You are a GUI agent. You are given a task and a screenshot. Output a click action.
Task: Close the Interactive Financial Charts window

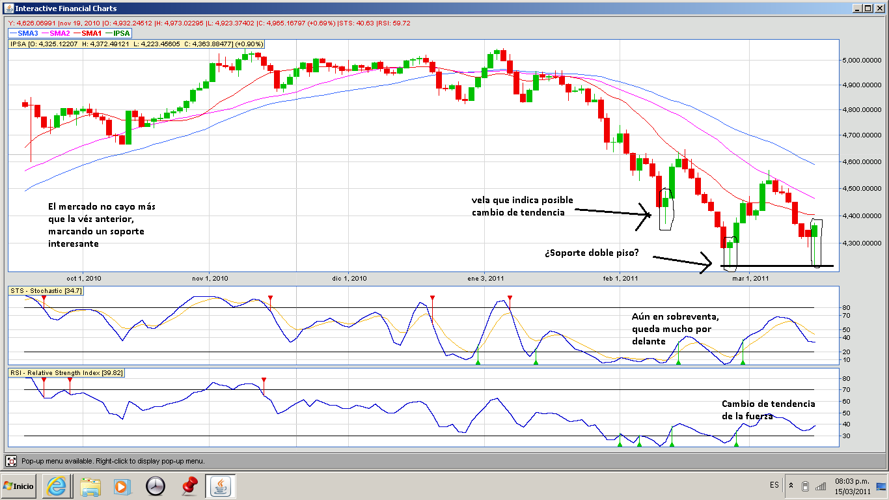click(x=879, y=8)
